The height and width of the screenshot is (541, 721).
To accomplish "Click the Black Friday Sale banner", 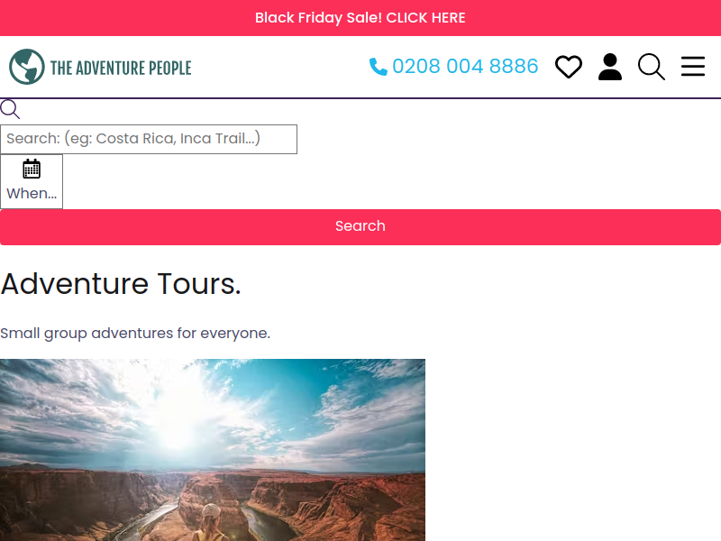I will [x=360, y=18].
